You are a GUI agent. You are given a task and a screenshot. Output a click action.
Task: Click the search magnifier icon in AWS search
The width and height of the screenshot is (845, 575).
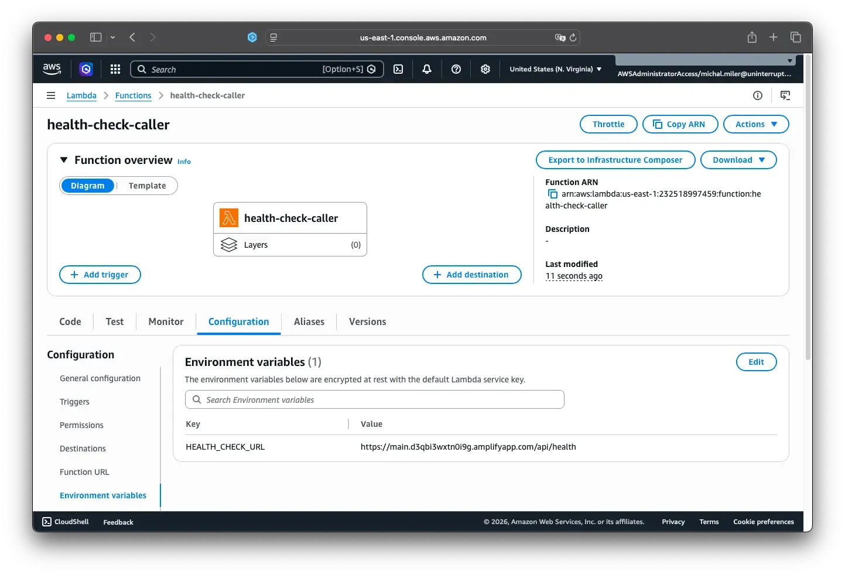[142, 69]
